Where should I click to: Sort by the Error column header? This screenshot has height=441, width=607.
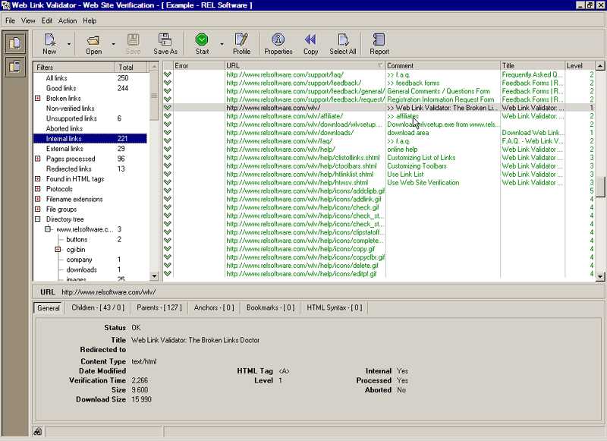click(x=199, y=65)
